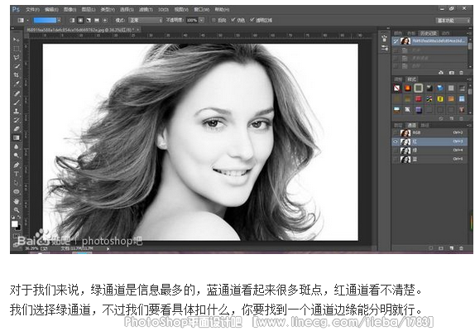Select the Pen tool
This screenshot has width=475, height=336.
[16, 166]
